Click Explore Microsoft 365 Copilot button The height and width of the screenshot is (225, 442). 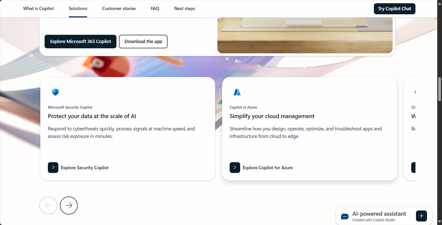(80, 42)
